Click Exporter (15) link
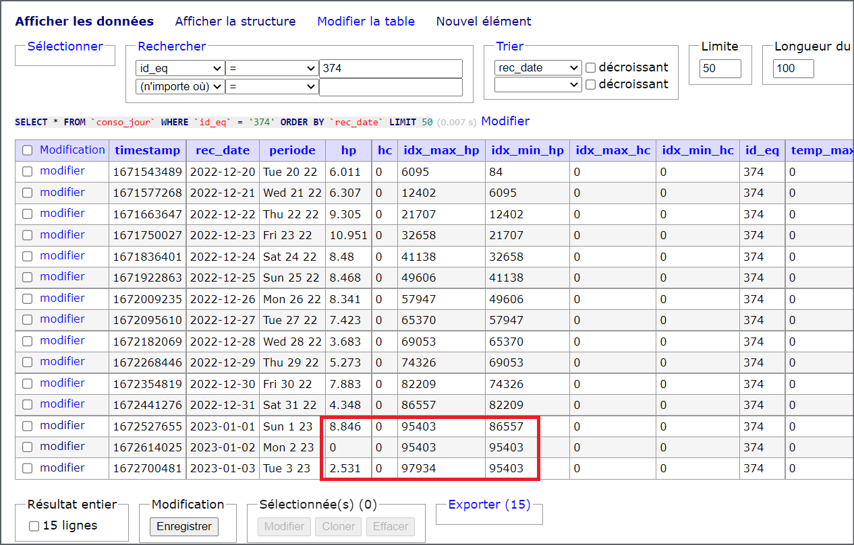 pyautogui.click(x=489, y=505)
